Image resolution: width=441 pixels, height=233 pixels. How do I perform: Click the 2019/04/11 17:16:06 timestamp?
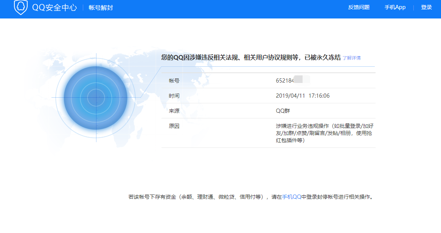tap(303, 96)
